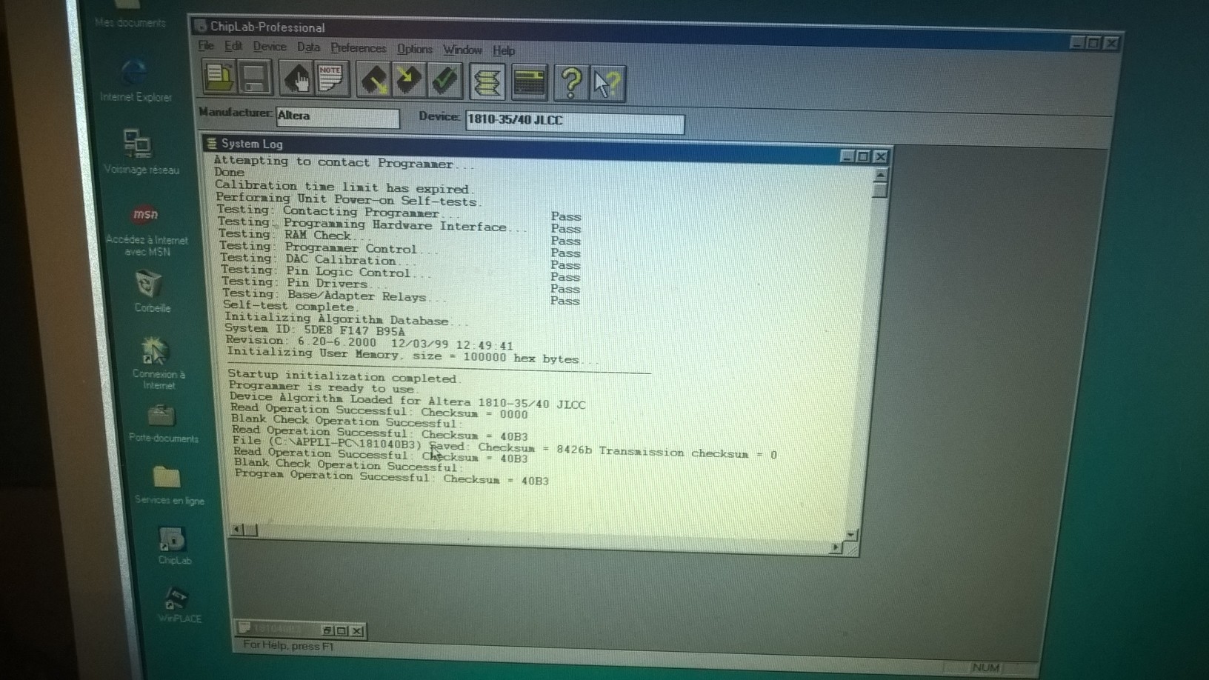Click the System Log fanfold paper icon
The height and width of the screenshot is (680, 1209).
pyautogui.click(x=487, y=82)
